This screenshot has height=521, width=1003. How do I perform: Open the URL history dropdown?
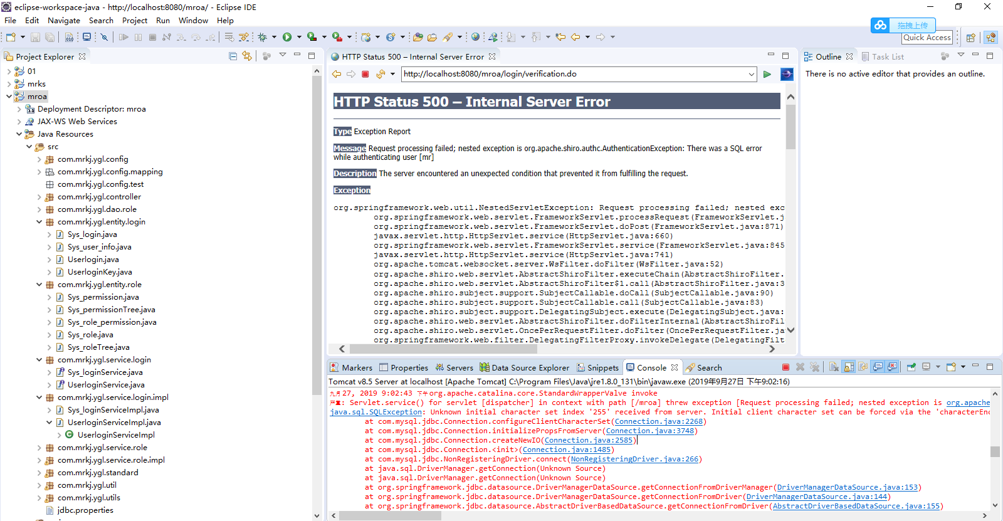pos(751,74)
